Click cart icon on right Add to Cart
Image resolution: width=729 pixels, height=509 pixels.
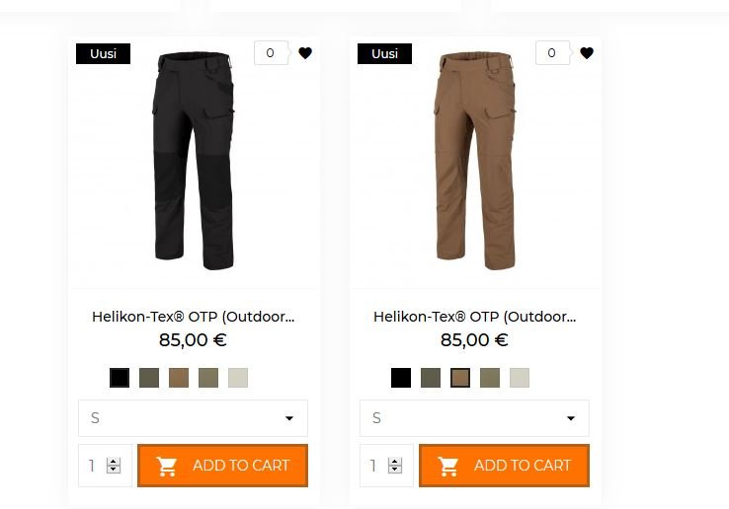(x=448, y=466)
